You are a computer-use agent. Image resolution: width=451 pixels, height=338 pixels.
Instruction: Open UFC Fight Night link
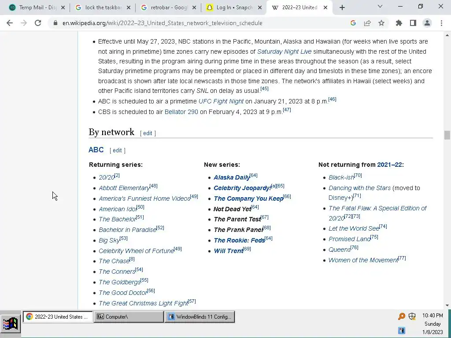pyautogui.click(x=221, y=101)
